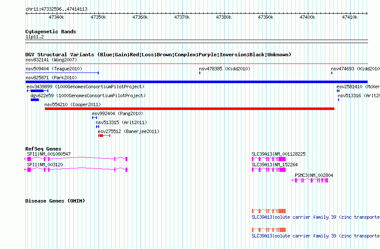Open the SPI1|NM_001080547 transcript label
380x249 pixels.
(49, 154)
